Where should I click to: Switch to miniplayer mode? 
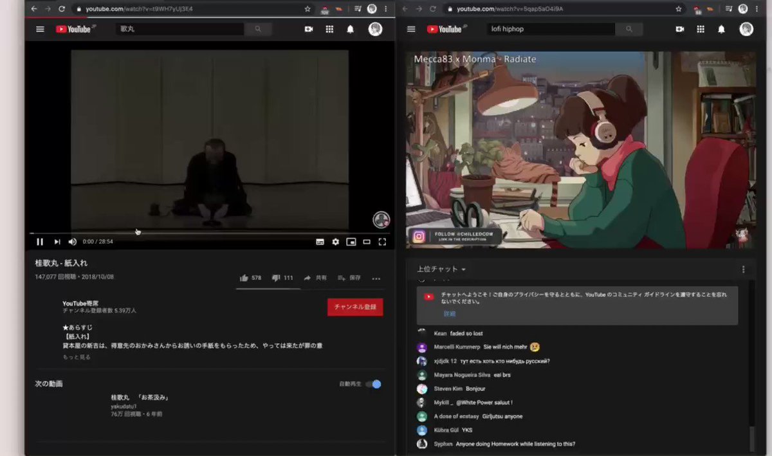[351, 242]
